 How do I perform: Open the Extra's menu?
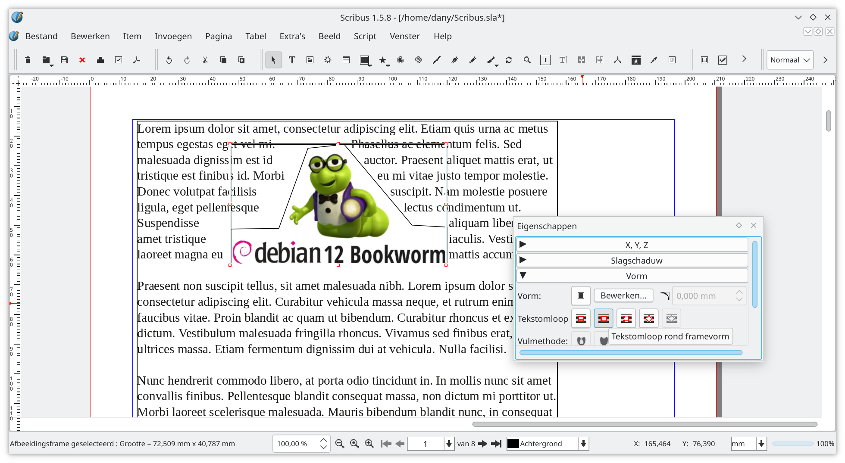292,36
